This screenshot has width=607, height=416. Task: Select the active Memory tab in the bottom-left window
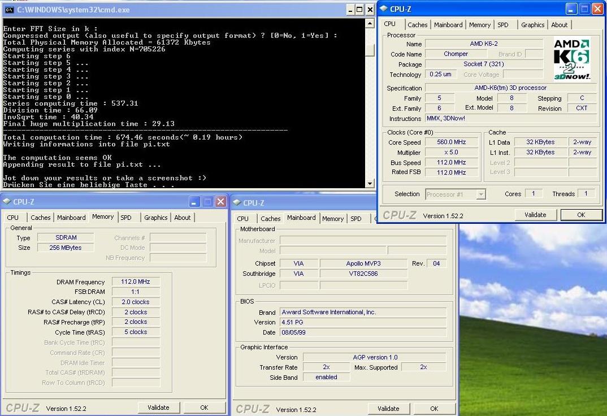103,216
